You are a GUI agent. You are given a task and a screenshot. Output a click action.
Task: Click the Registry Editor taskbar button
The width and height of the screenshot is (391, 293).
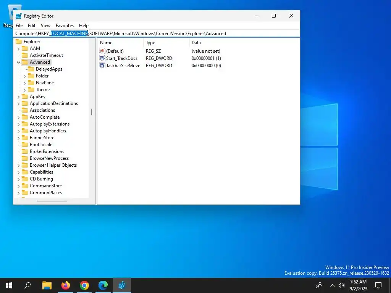[122, 285]
